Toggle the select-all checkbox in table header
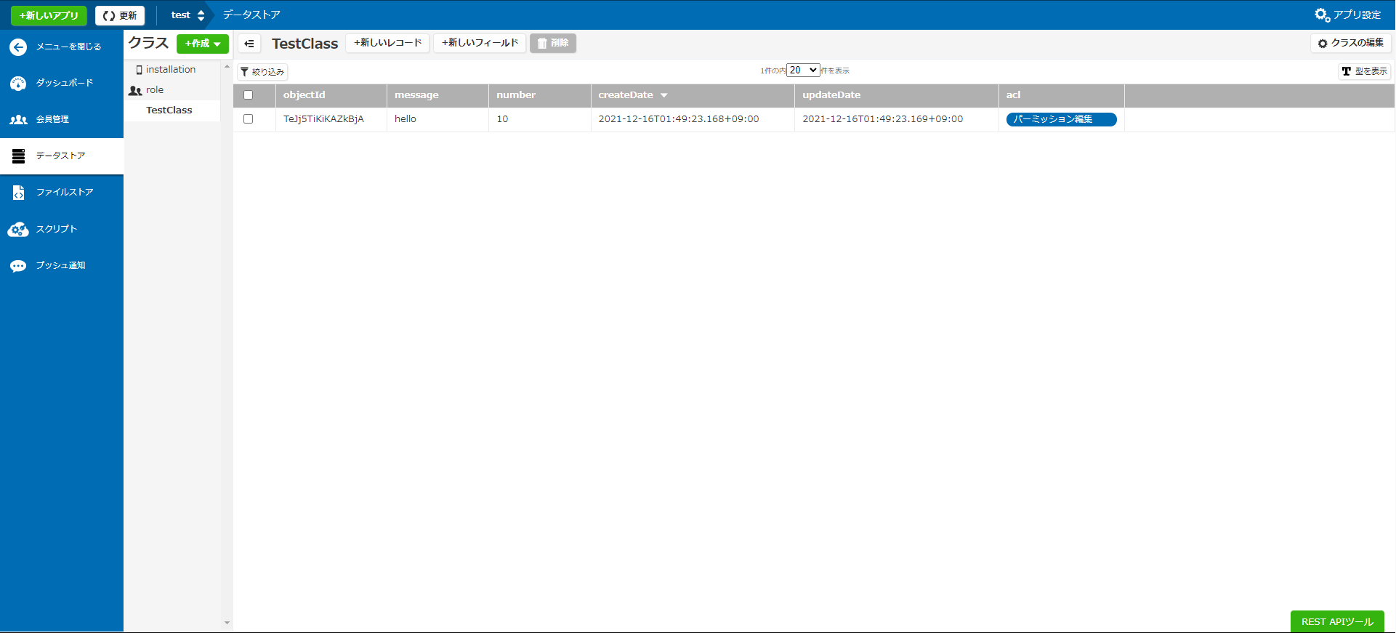Viewport: 1396px width, 633px height. 249,95
